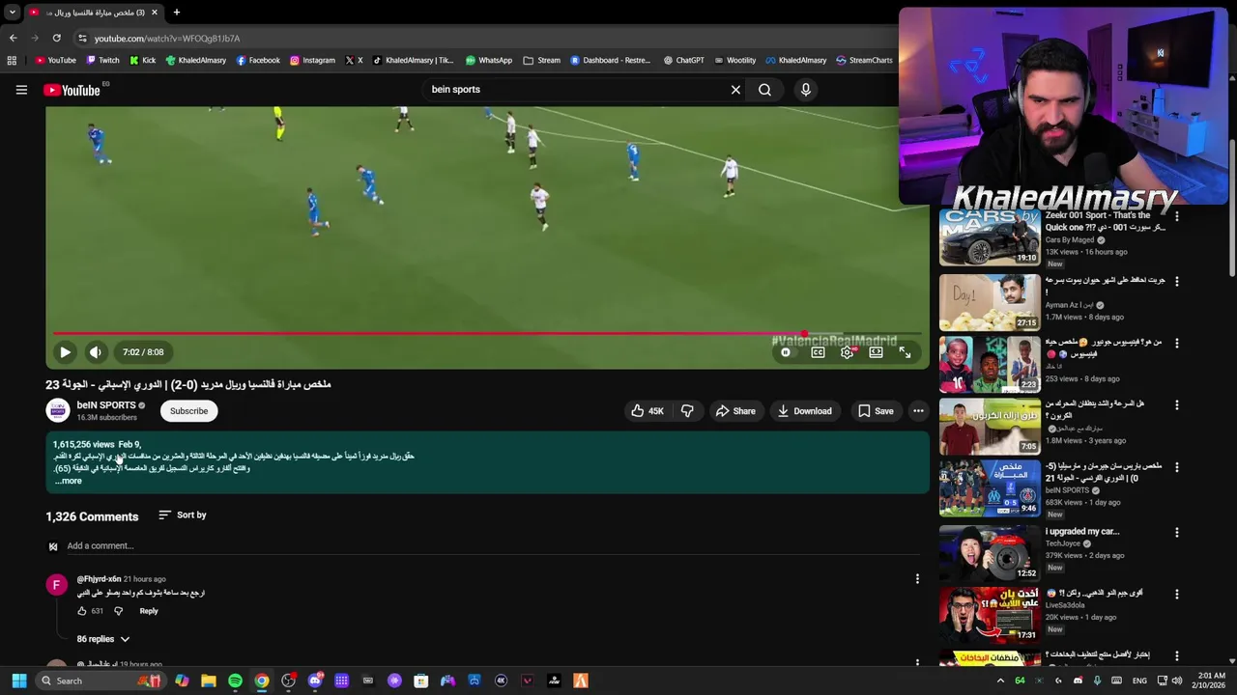Reload the page
Screen dimensions: 1237x695
pyautogui.click(x=57, y=39)
